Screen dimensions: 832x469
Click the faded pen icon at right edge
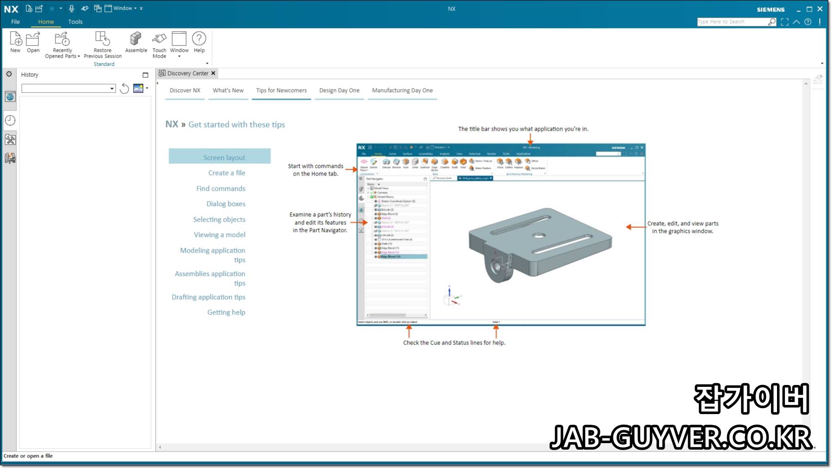coord(818,79)
